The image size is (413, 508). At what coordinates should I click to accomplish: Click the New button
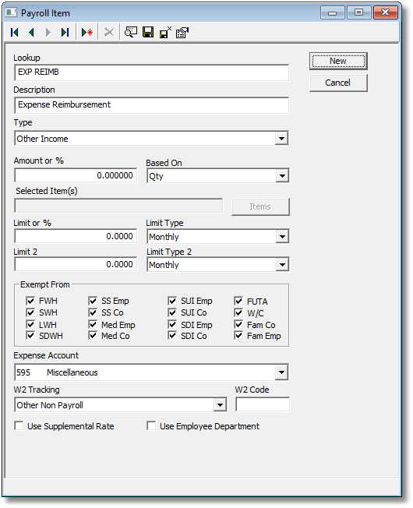tap(338, 62)
